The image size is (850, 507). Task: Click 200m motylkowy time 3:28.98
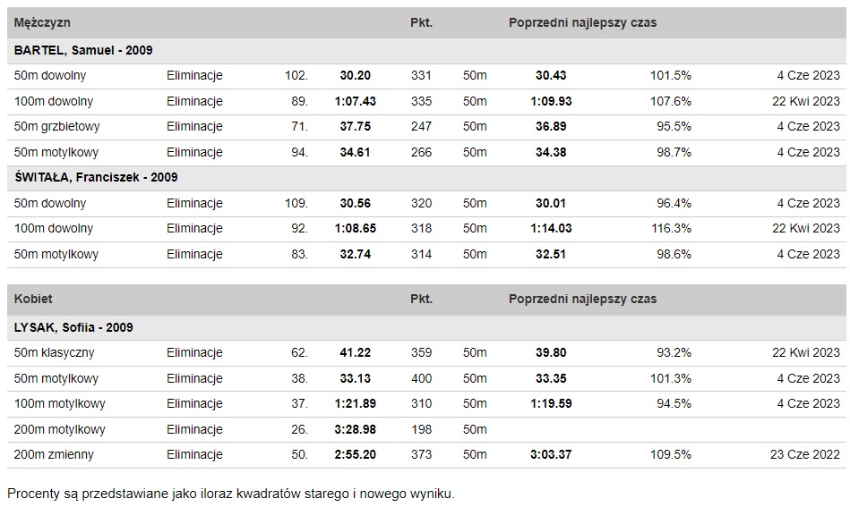[355, 430]
